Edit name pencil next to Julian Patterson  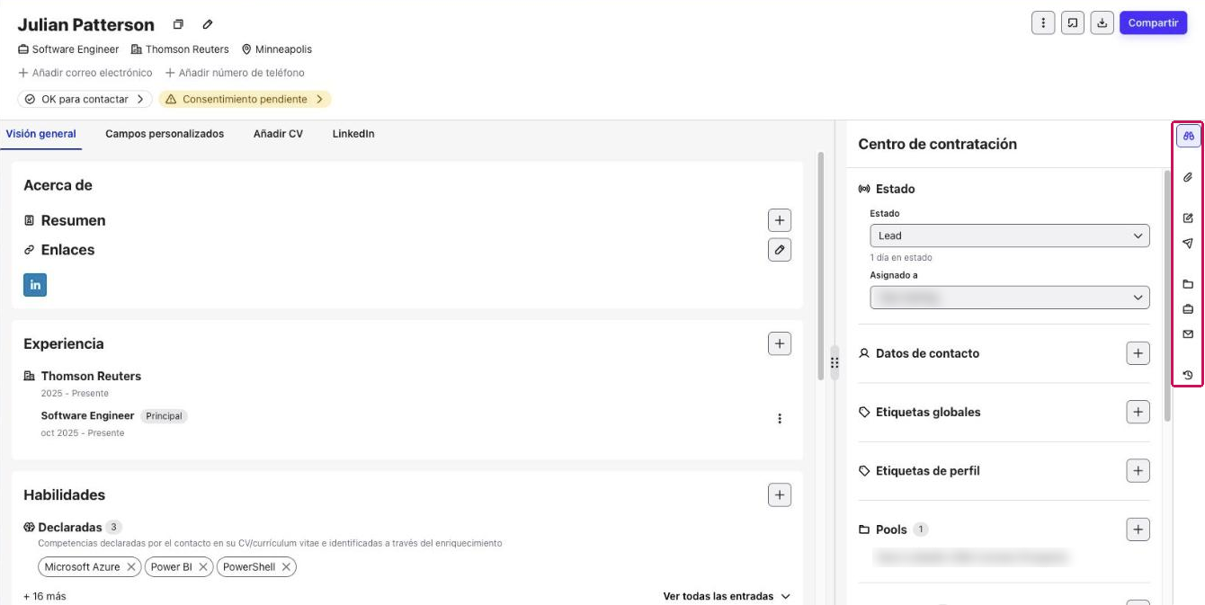point(208,25)
